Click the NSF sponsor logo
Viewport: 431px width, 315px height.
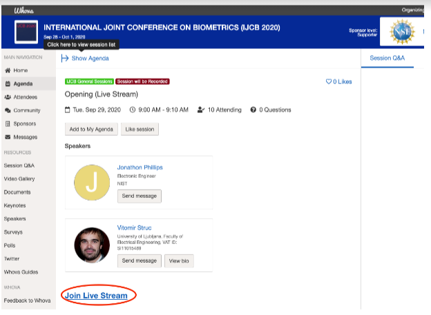pos(402,32)
